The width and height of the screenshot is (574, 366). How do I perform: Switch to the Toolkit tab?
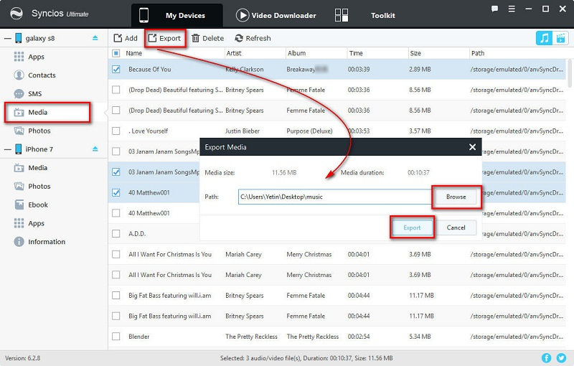click(x=365, y=15)
